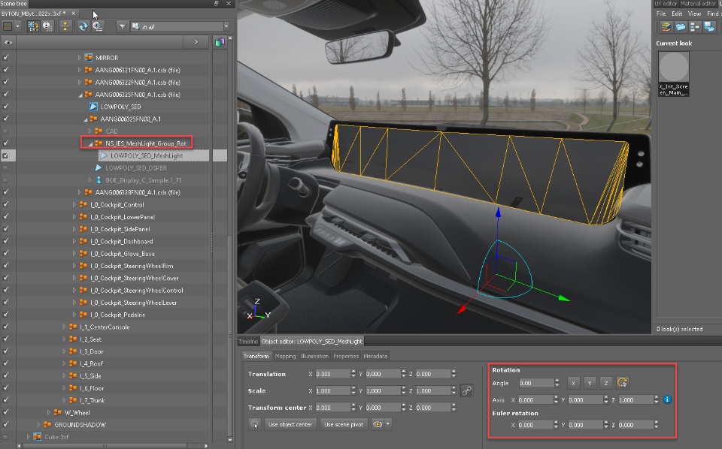This screenshot has width=722, height=449.
Task: Expand the MIRROR tree node
Action: click(79, 58)
